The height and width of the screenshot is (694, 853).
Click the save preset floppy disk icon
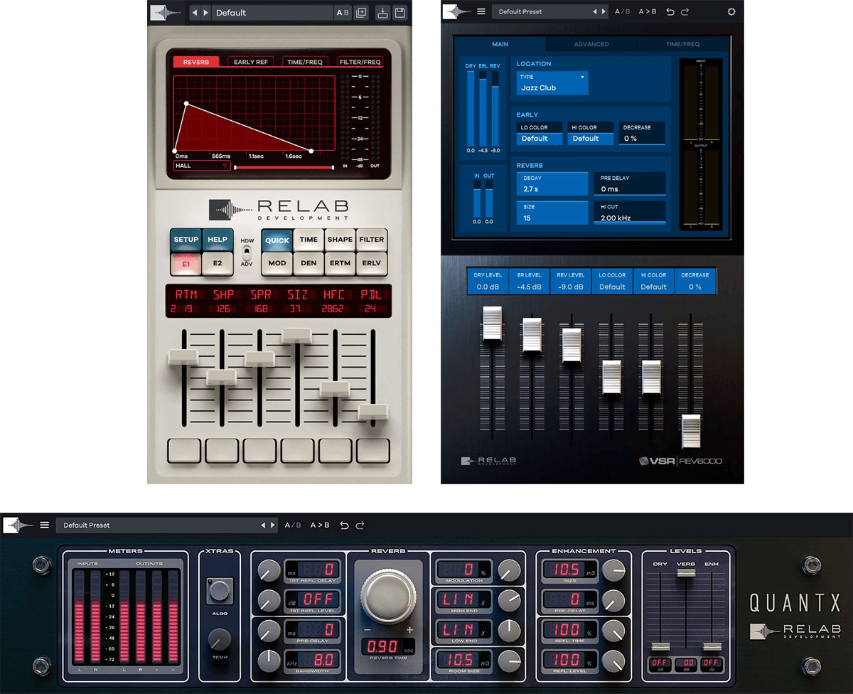coord(400,13)
